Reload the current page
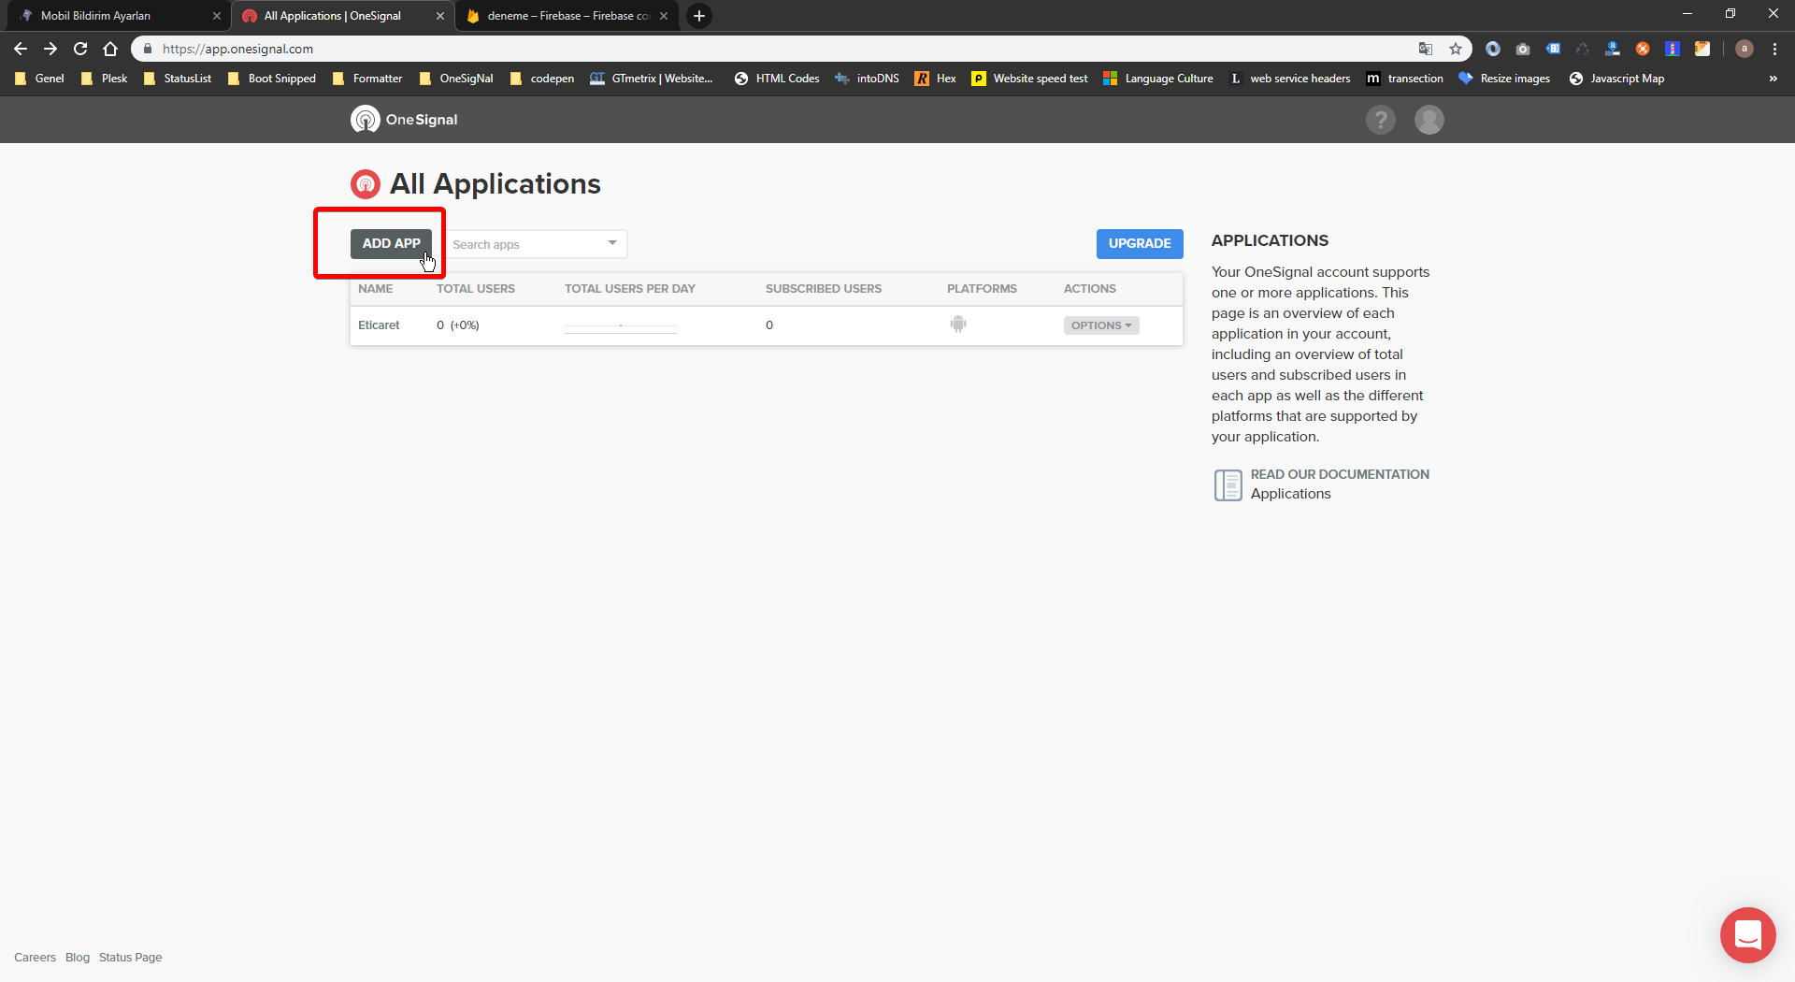Viewport: 1795px width, 982px height. point(80,49)
